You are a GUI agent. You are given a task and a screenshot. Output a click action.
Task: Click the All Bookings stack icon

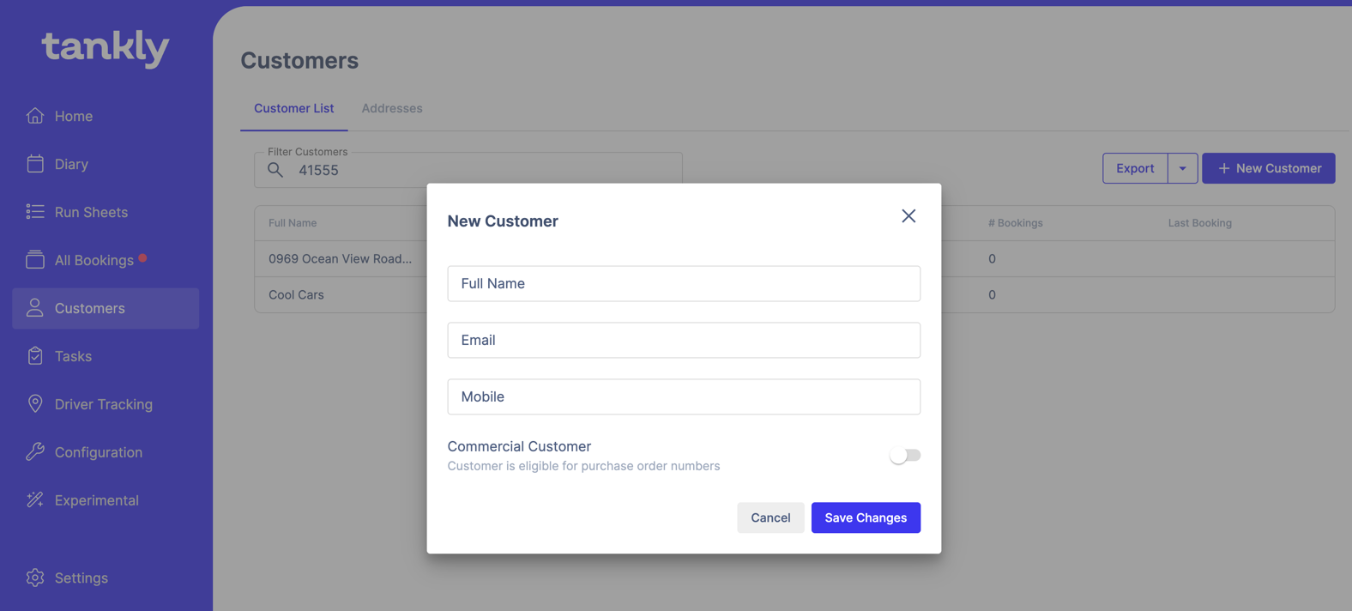pyautogui.click(x=35, y=260)
